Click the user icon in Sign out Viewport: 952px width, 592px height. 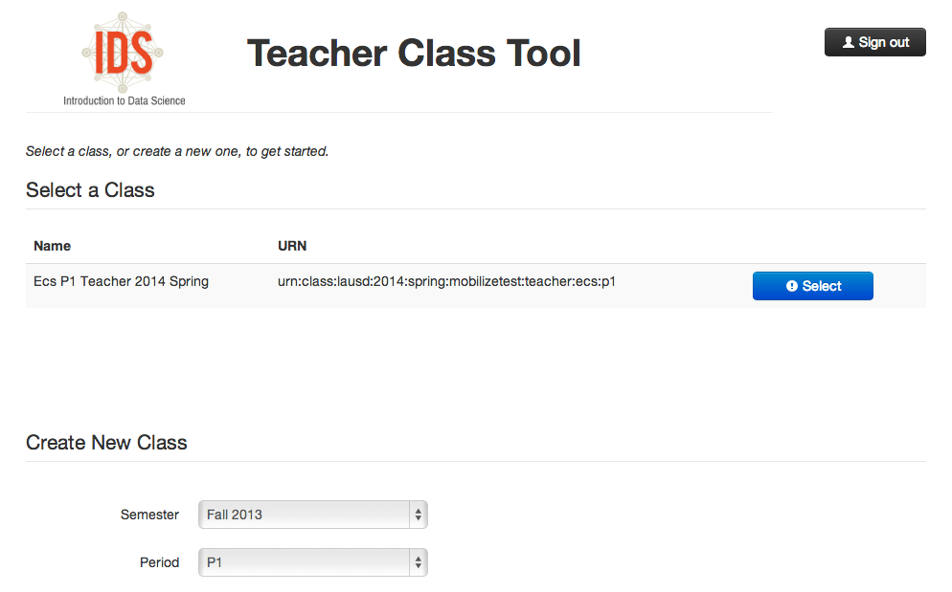(x=848, y=43)
